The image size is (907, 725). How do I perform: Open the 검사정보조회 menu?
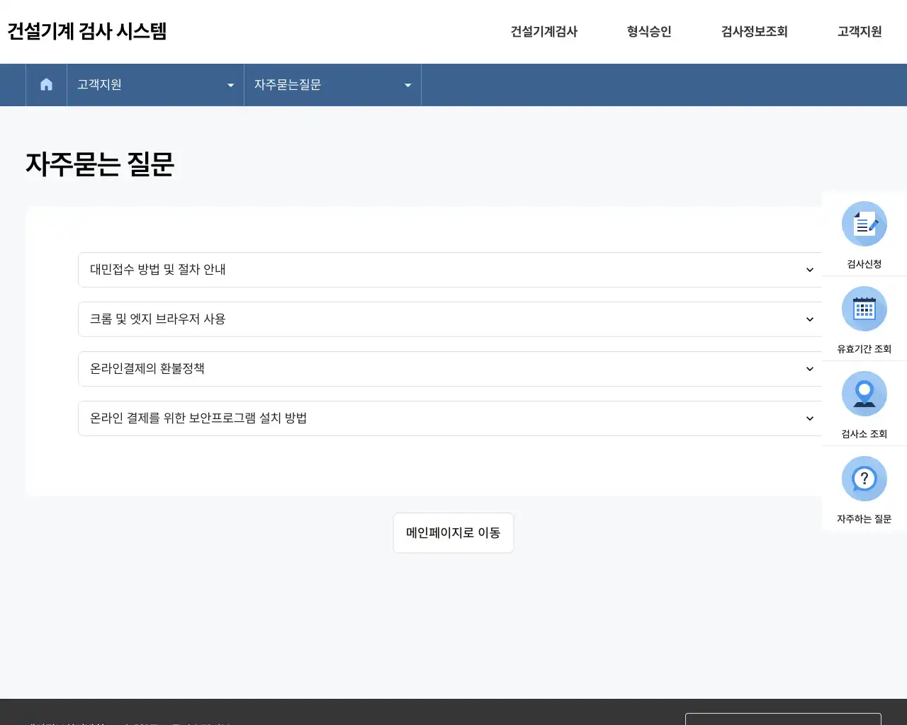(x=753, y=31)
